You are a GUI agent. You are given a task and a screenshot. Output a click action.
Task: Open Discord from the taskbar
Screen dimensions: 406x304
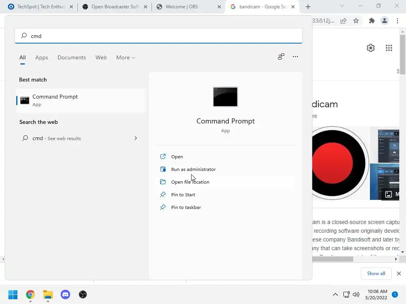click(65, 294)
